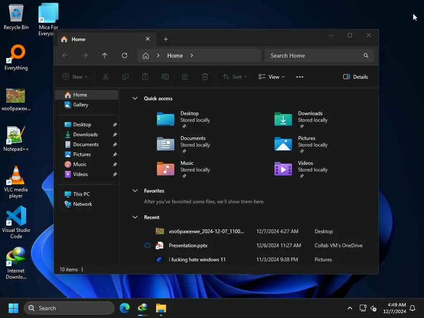Refresh the Home view

(x=125, y=55)
